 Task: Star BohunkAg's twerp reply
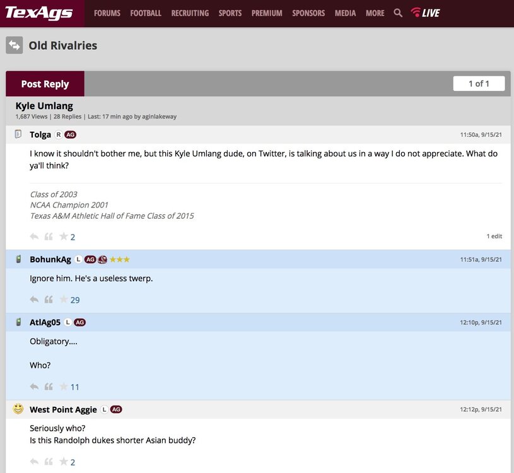[x=64, y=300]
